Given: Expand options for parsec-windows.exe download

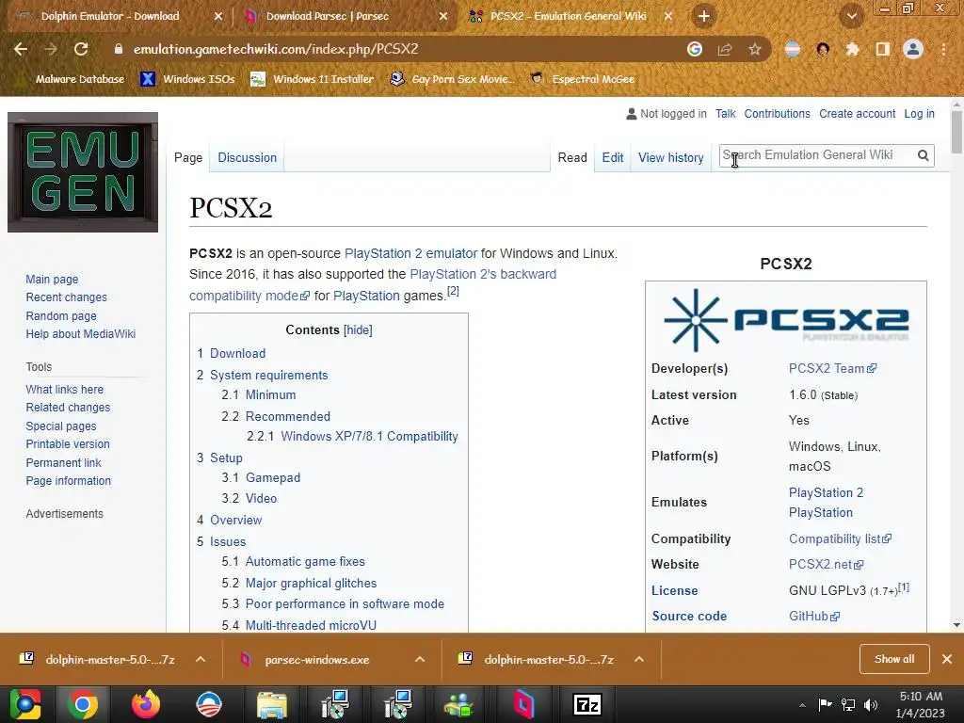Looking at the screenshot, I should pos(420,659).
